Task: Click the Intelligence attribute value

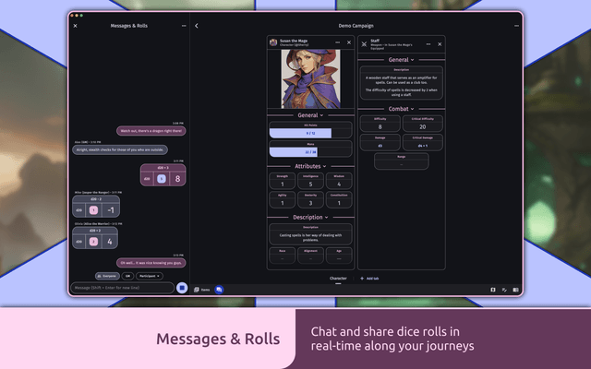Action: [x=310, y=184]
